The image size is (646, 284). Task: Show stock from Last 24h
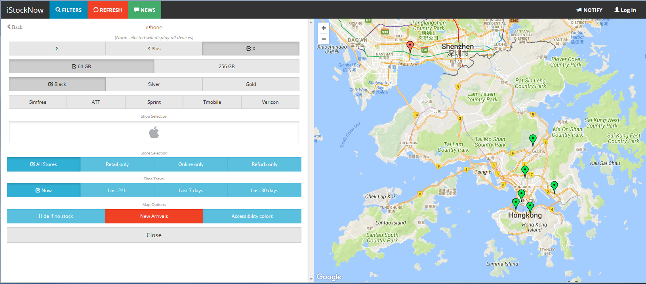point(117,191)
